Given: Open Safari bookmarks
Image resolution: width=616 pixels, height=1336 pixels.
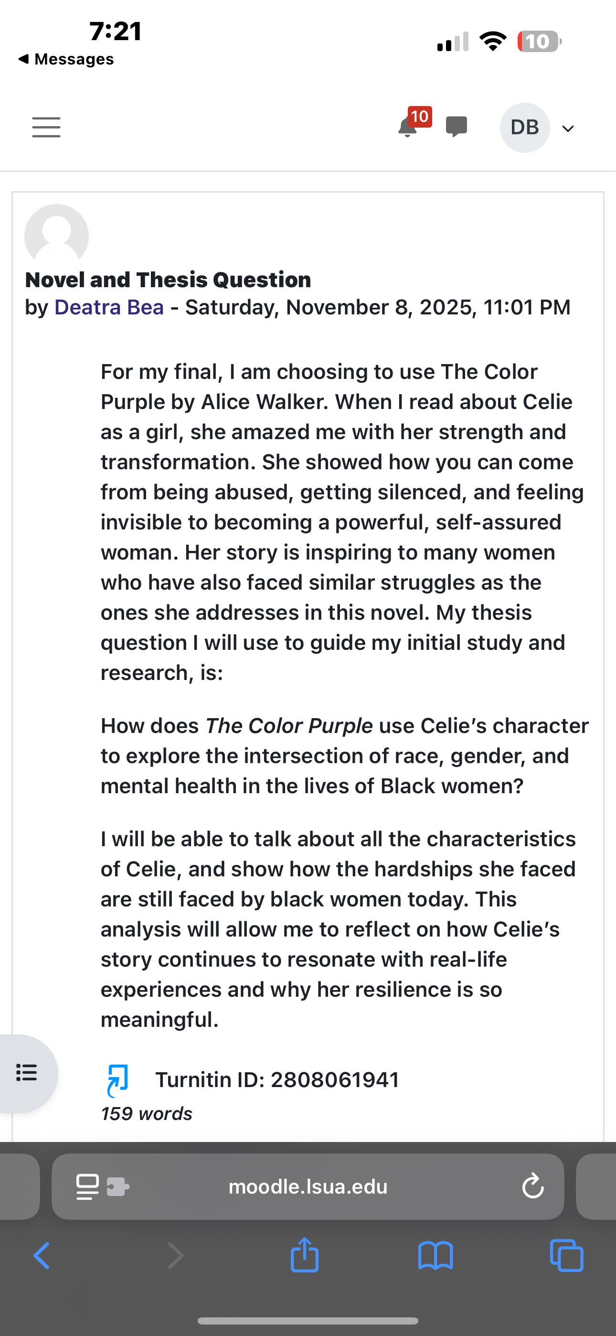Looking at the screenshot, I should coord(435,1256).
